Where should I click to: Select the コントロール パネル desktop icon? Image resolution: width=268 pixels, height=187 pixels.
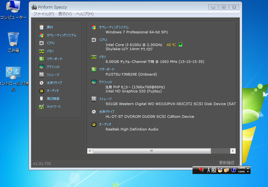(13, 79)
